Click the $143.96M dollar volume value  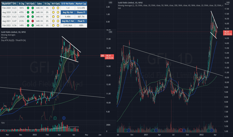pyautogui.click(x=68, y=25)
